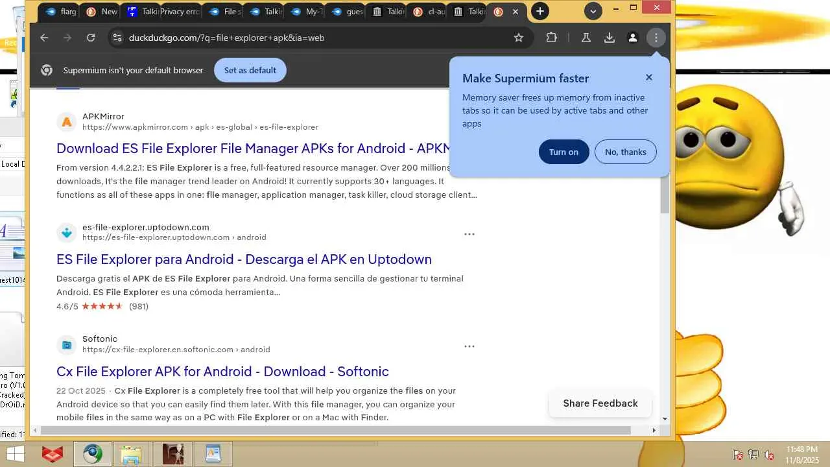Open the Downloads tray icon
830x467 pixels.
click(610, 38)
